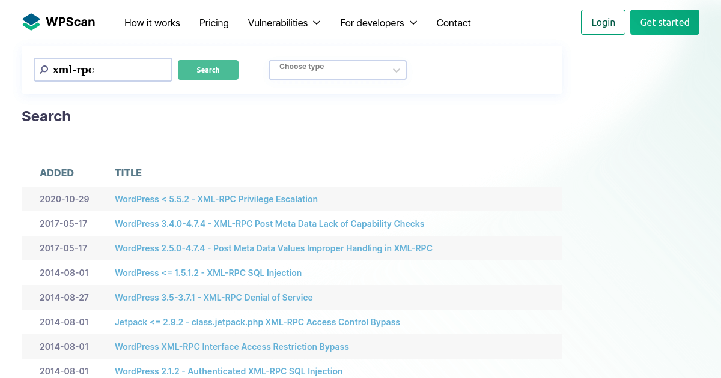Open the Contact page
The image size is (721, 378).
pyautogui.click(x=454, y=23)
